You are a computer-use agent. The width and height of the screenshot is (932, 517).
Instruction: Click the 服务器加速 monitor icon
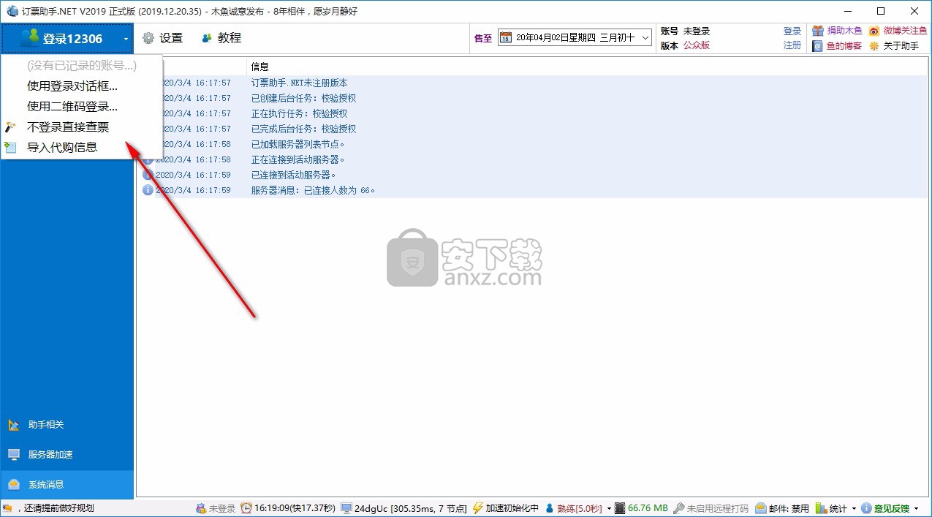pos(14,455)
